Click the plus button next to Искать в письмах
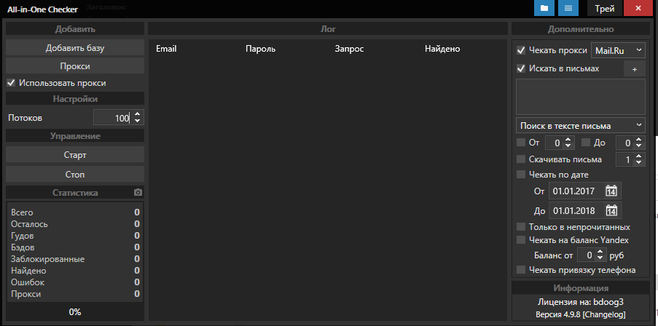 tap(634, 68)
